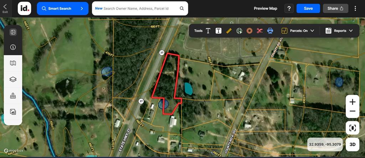The height and width of the screenshot is (158, 365).
Task: Select the boxed Text label tool
Action: (219, 31)
